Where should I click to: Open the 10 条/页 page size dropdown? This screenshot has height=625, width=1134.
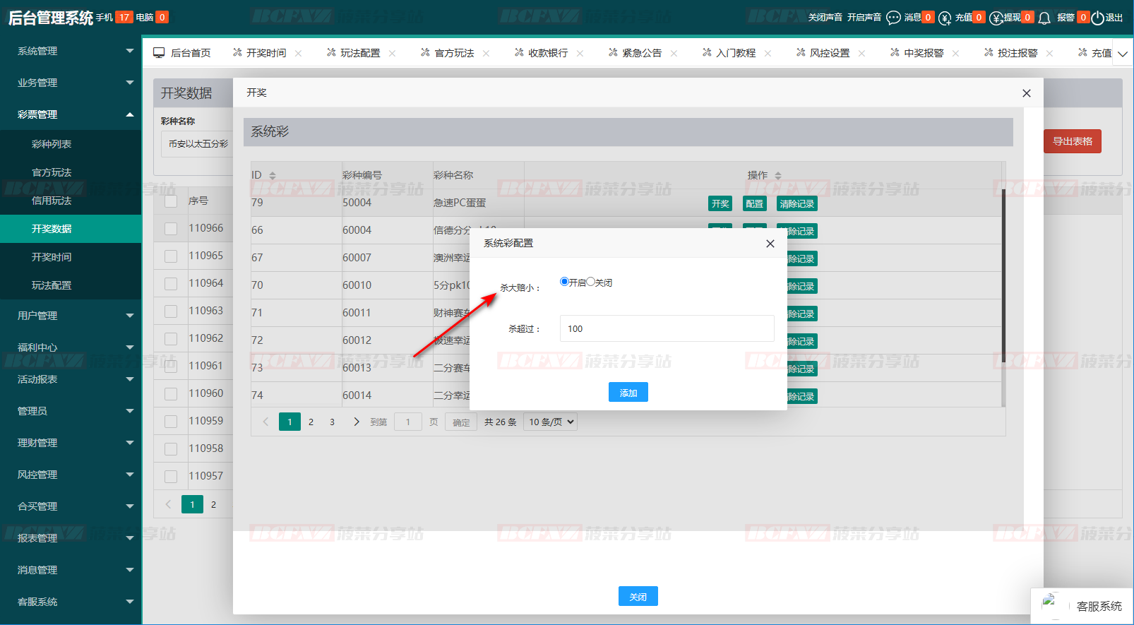pos(551,422)
